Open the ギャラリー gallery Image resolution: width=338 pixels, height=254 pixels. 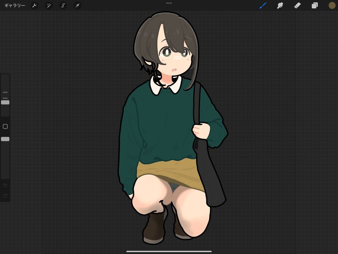tap(15, 6)
